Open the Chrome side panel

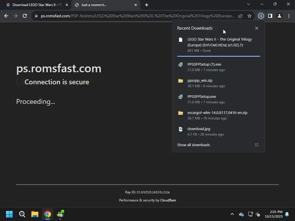point(270,16)
